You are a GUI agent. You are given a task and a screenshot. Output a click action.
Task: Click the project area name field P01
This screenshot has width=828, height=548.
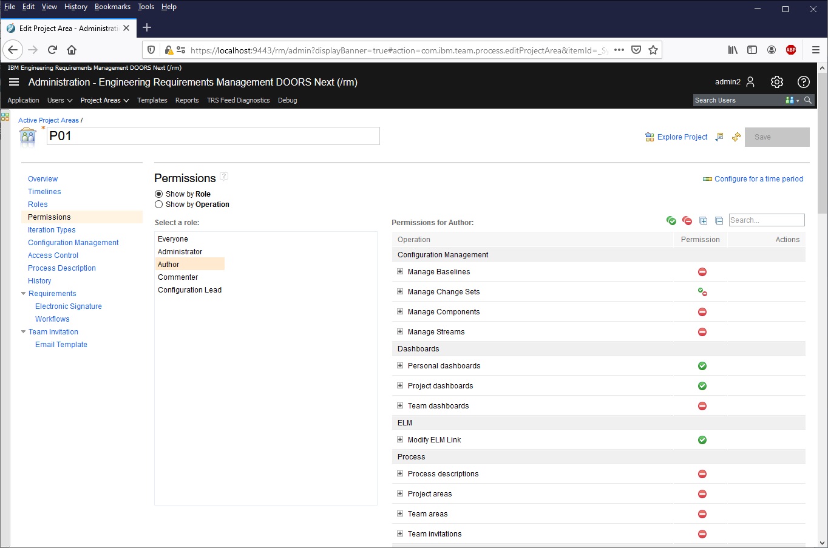pos(213,136)
